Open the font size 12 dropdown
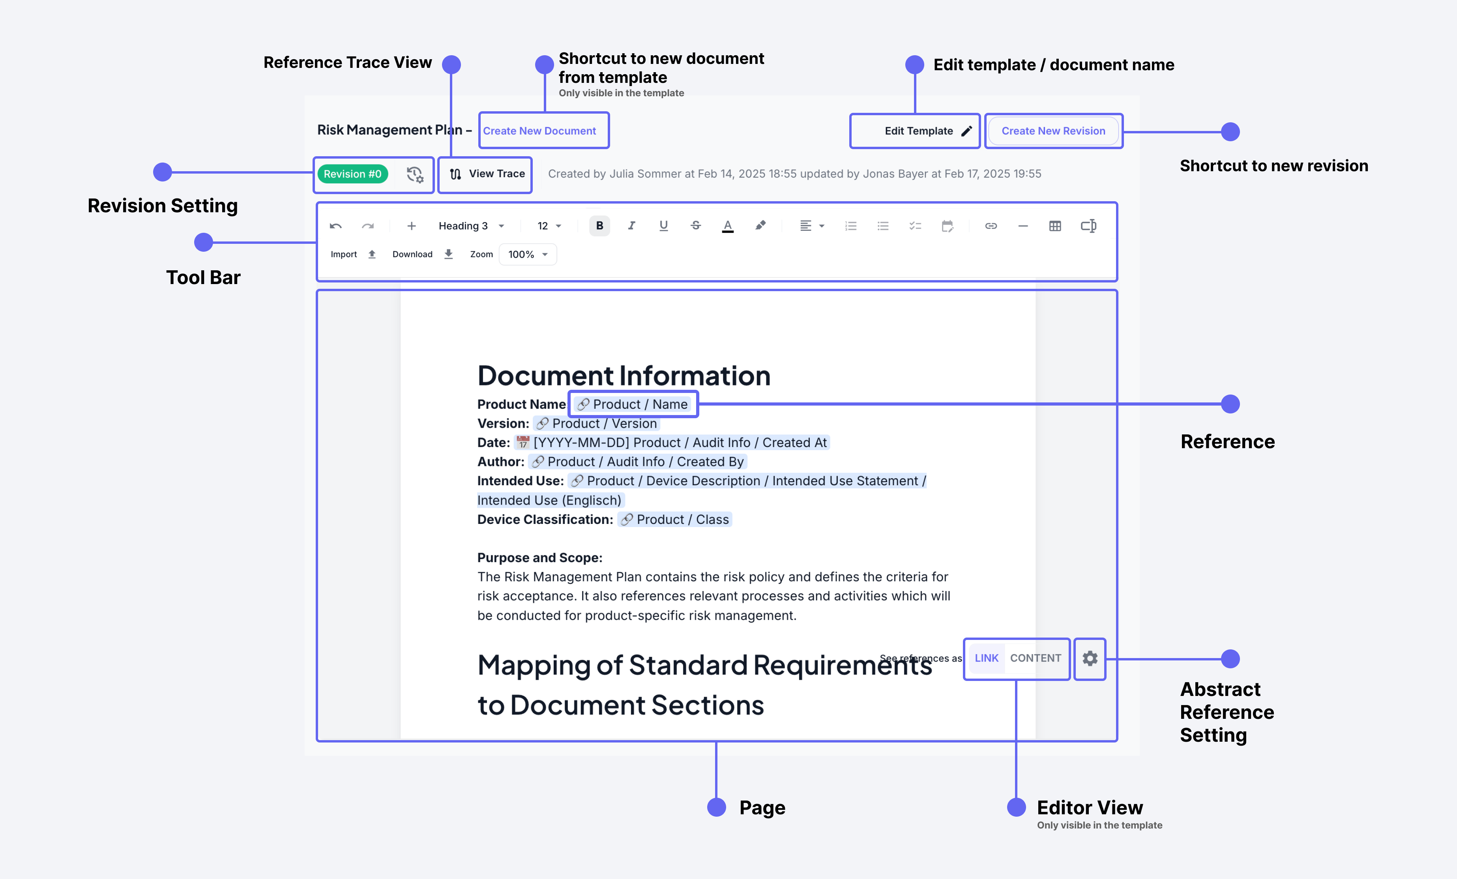 pos(547,225)
